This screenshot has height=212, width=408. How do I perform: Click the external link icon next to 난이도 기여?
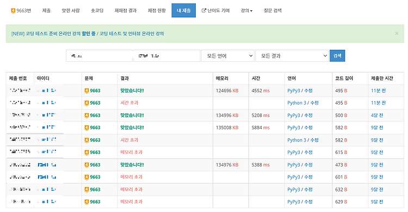[204, 10]
